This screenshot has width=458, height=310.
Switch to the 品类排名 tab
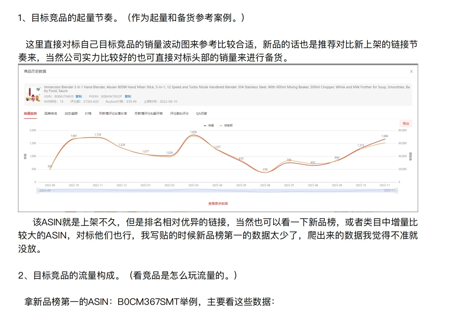click(x=50, y=113)
